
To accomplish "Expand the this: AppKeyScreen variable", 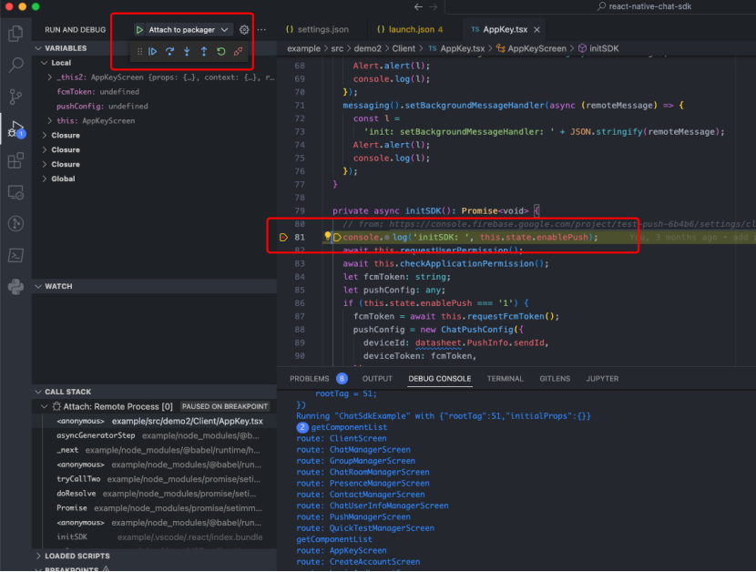I will [x=50, y=120].
